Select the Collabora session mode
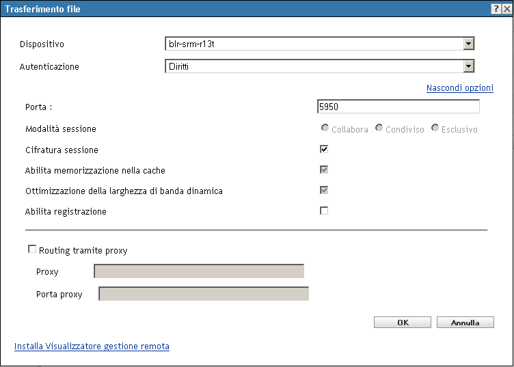 325,128
